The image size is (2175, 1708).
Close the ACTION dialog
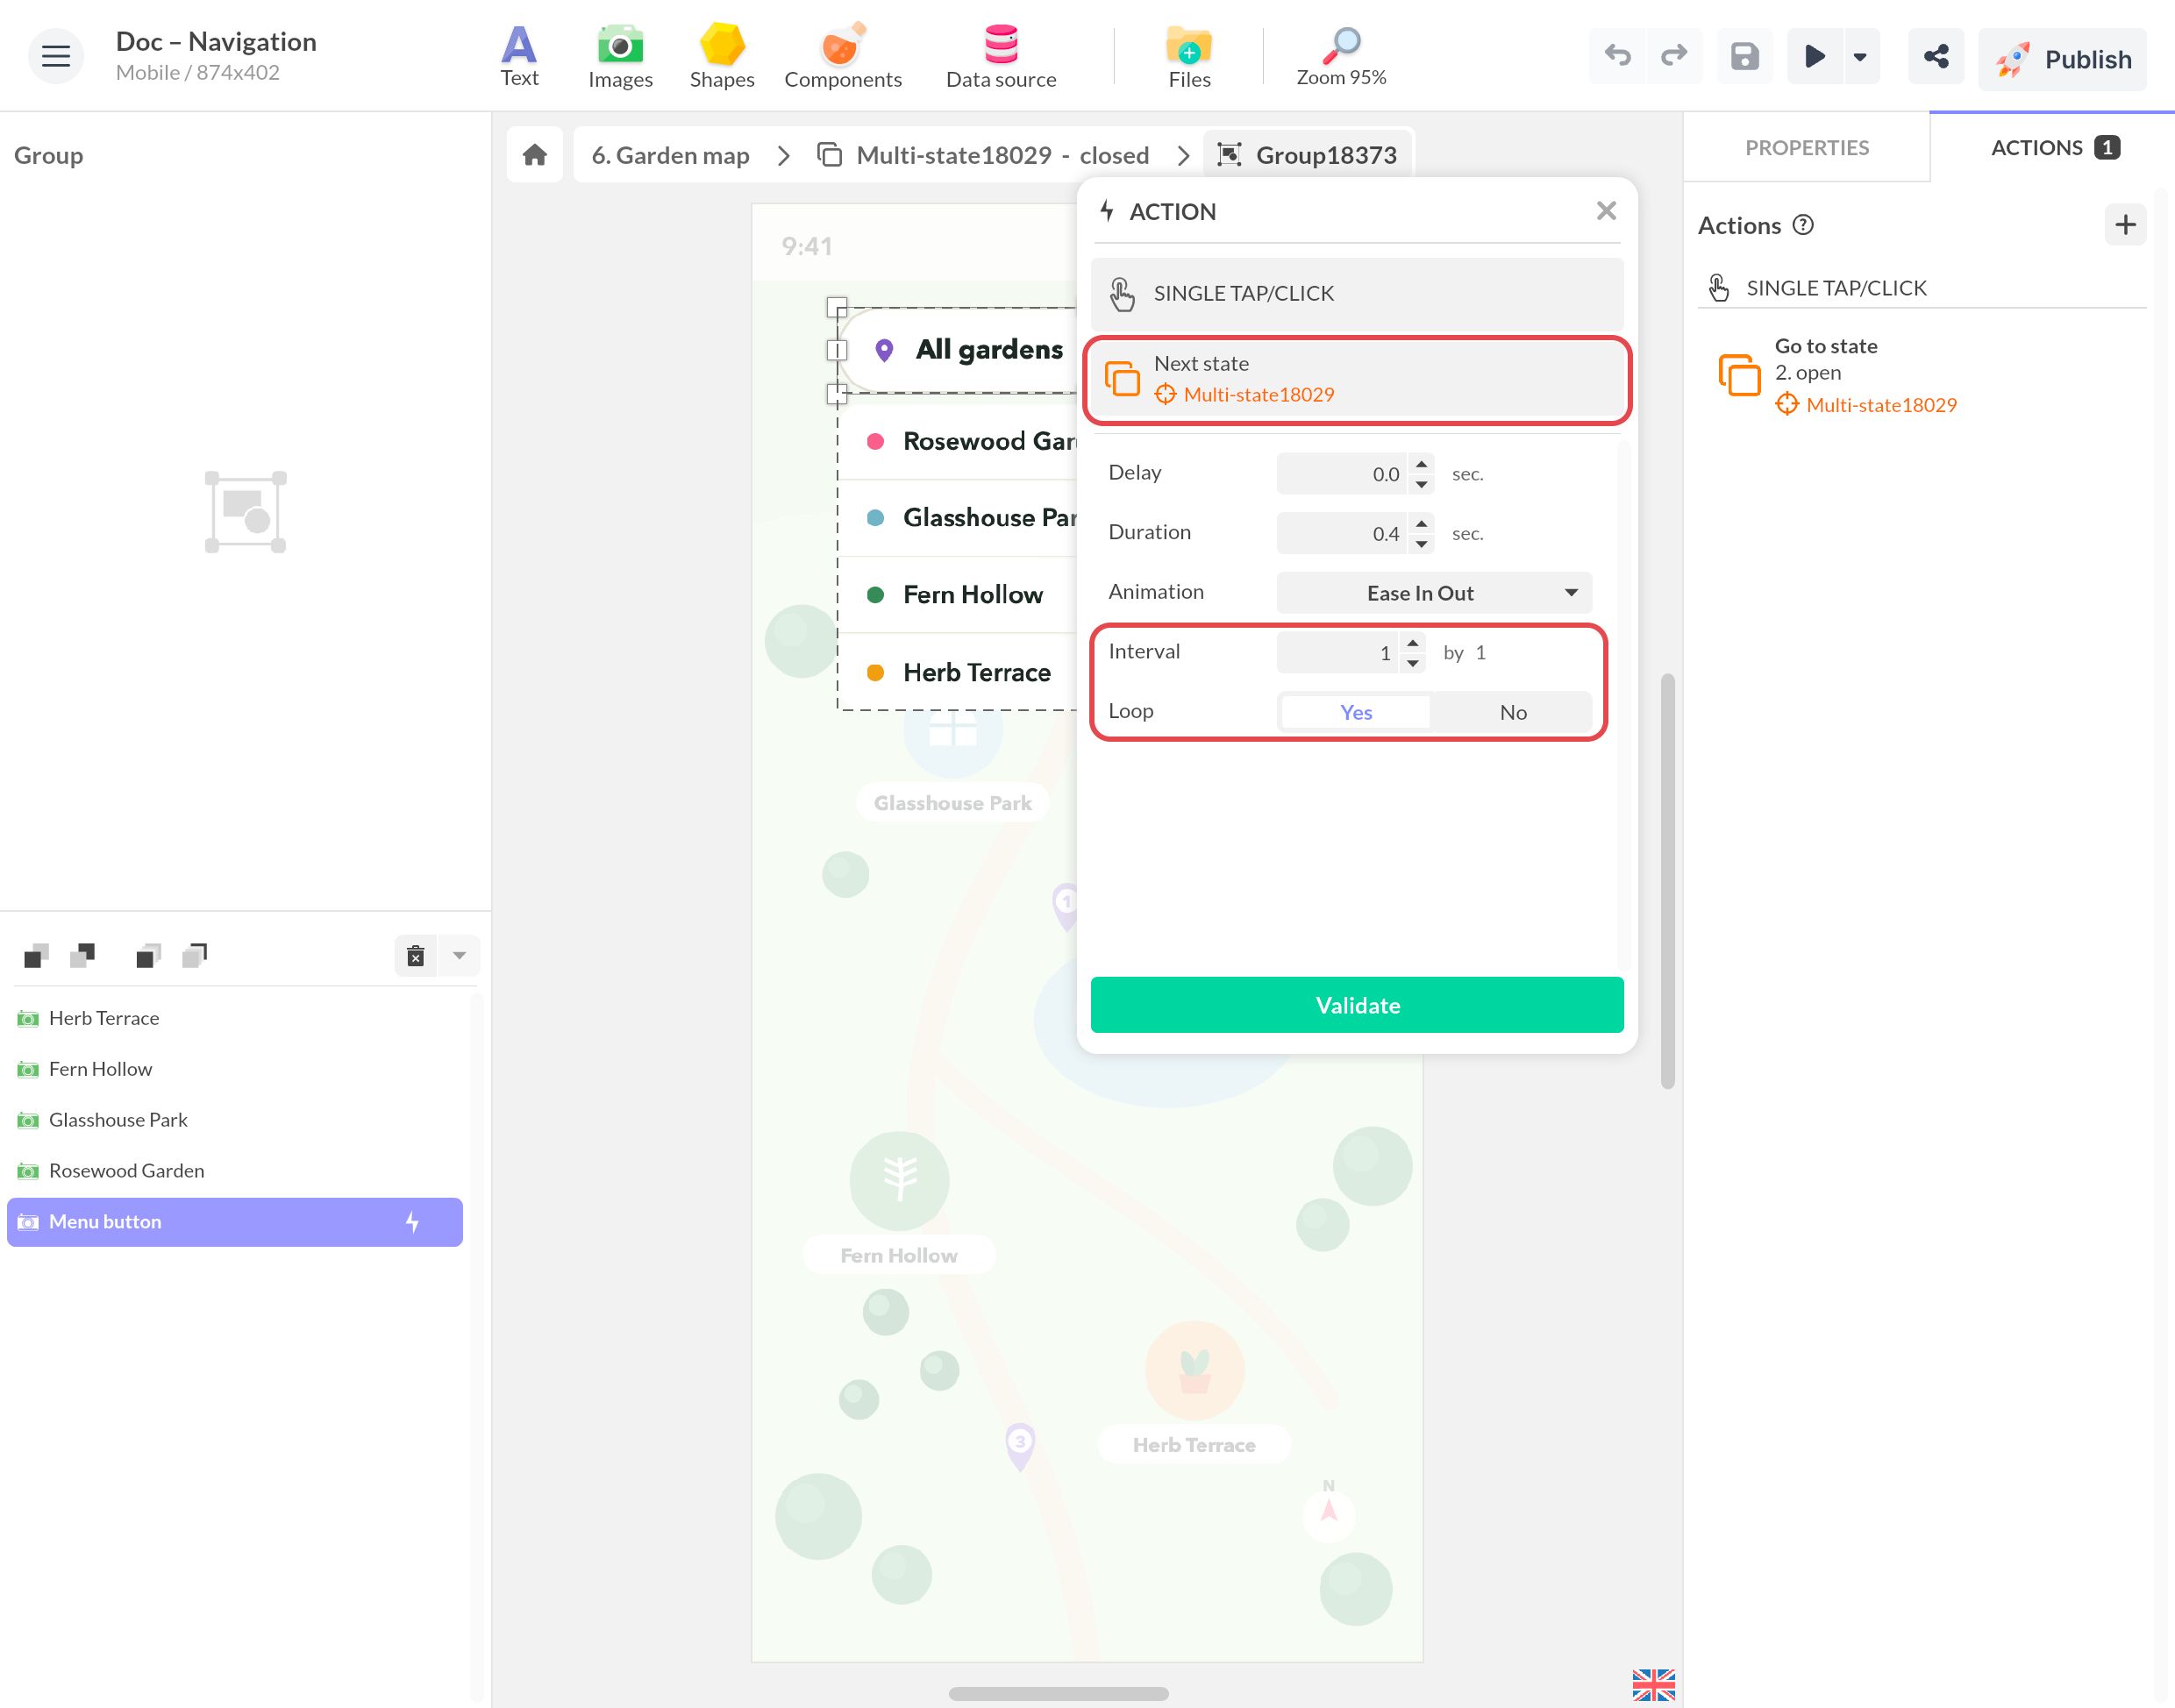click(x=1606, y=211)
